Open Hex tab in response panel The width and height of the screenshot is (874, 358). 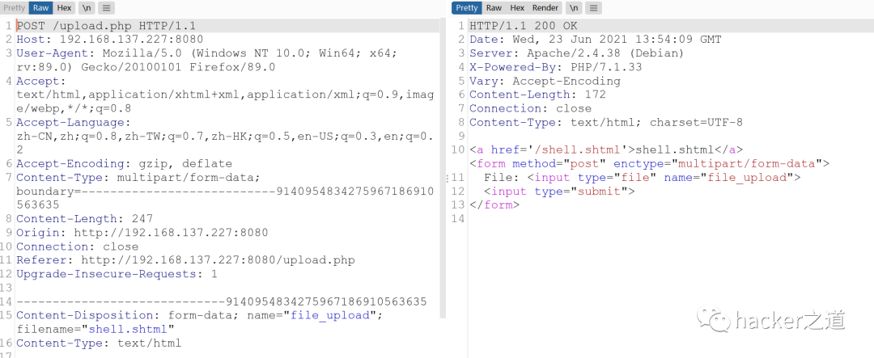[x=517, y=8]
